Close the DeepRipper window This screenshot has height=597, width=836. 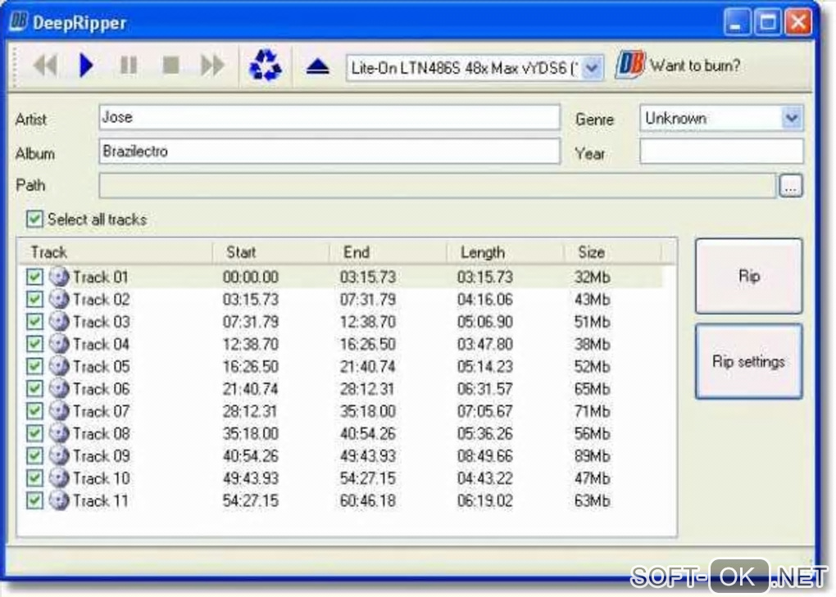[798, 22]
